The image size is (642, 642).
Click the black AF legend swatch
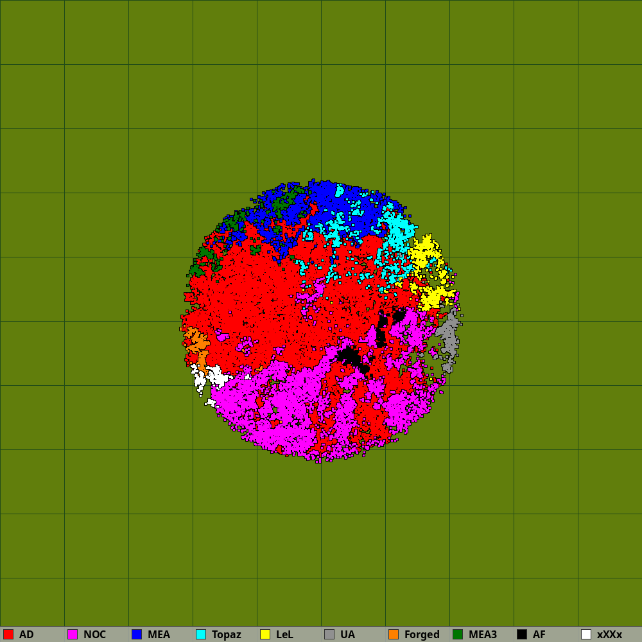click(522, 634)
